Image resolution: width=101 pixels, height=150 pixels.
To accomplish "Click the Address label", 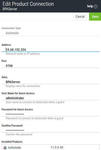I will [6, 45].
